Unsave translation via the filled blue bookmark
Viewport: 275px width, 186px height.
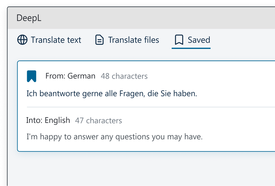click(32, 76)
